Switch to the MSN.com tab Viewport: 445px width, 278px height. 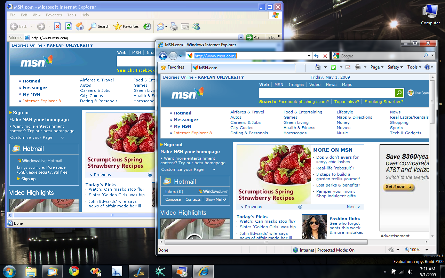(208, 68)
